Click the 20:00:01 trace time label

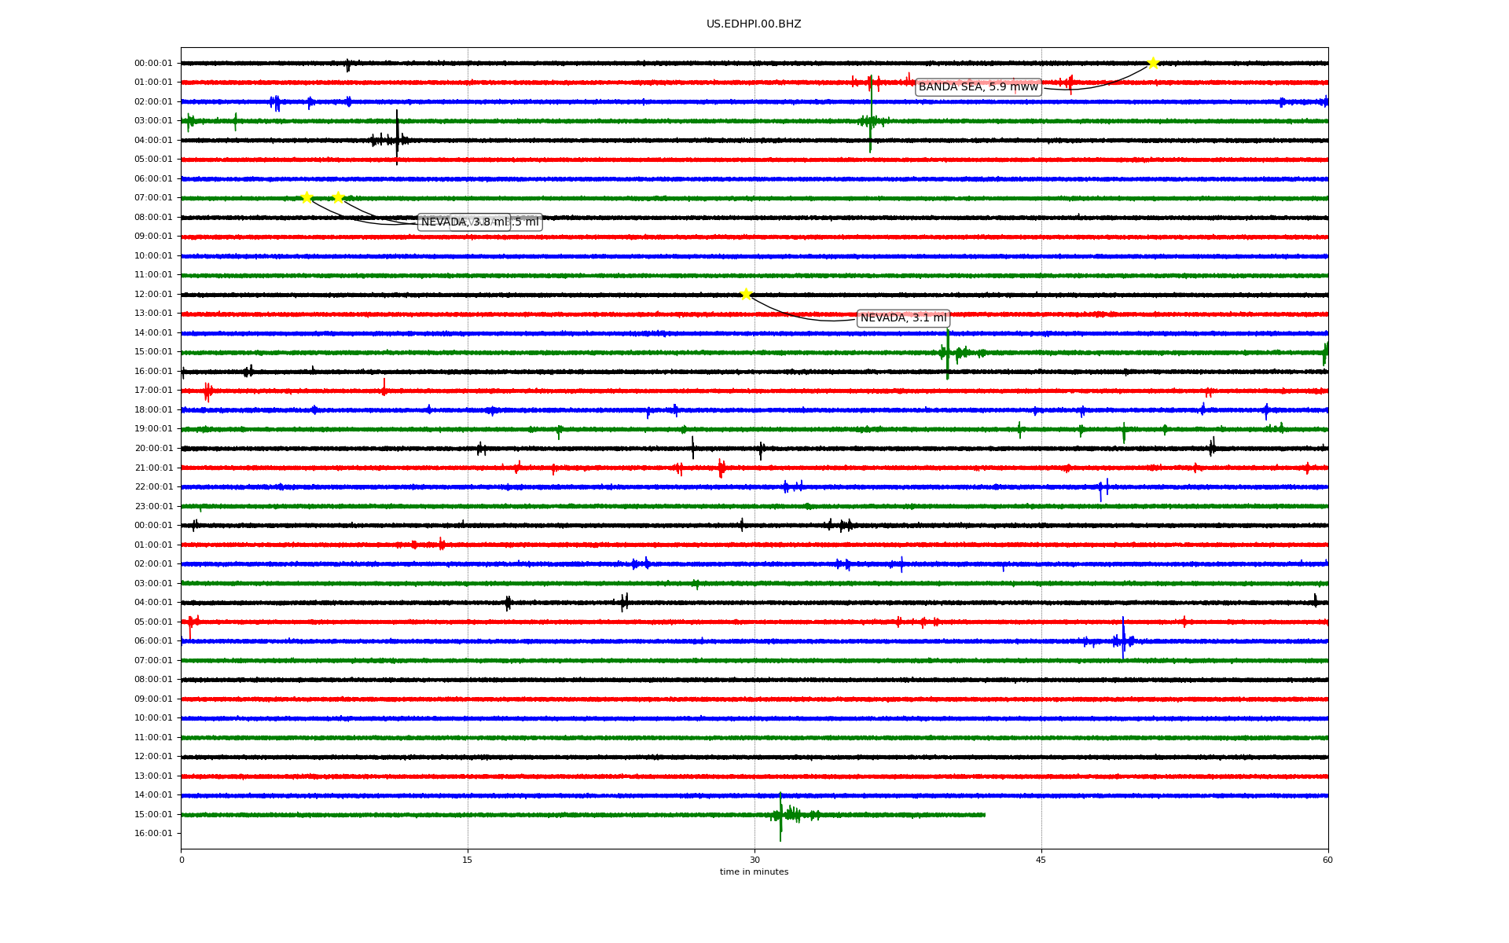153,449
